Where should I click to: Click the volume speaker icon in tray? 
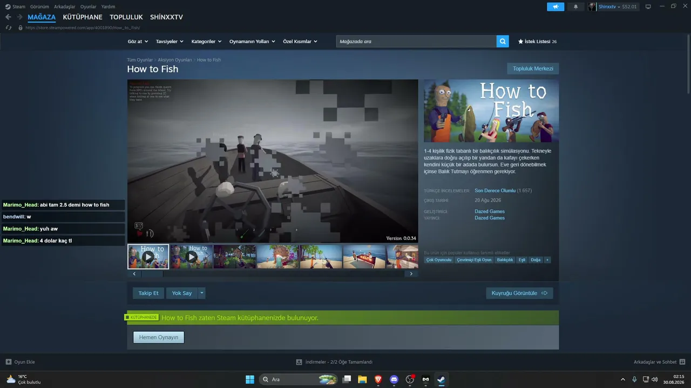tap(655, 379)
